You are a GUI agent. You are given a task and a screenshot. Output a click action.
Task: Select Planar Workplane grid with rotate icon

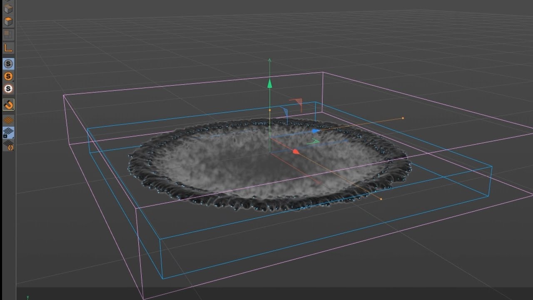[x=8, y=145]
